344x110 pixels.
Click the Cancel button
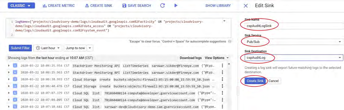(x=273, y=81)
